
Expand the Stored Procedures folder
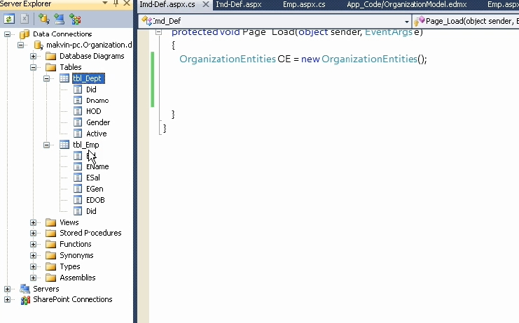(34, 234)
